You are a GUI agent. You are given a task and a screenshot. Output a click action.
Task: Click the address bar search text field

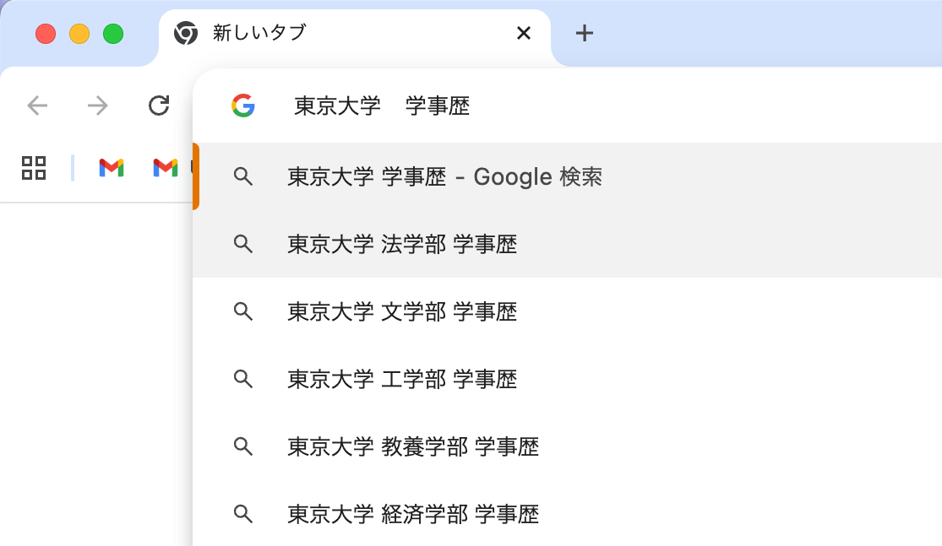click(591, 105)
